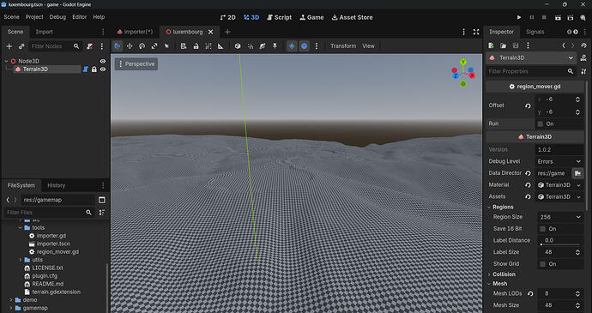Add a new child node with plus icon
592x313 pixels.
click(9, 46)
